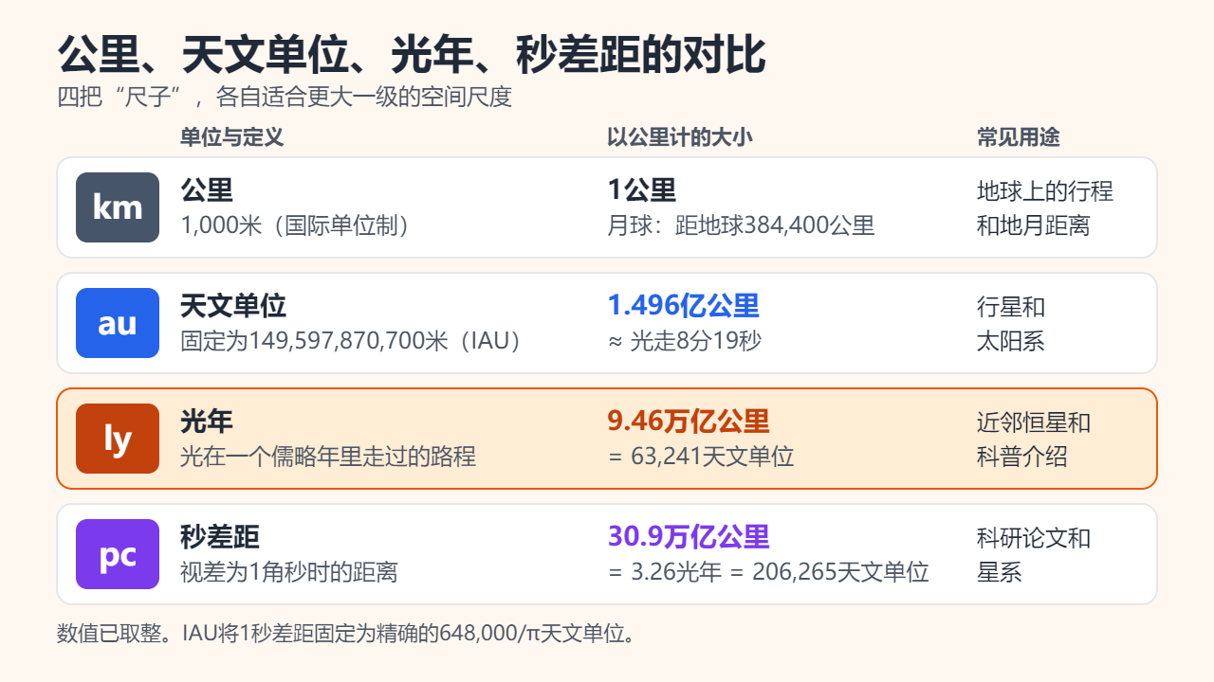Click the column header 单位与定义
1214x682 pixels.
[x=232, y=137]
